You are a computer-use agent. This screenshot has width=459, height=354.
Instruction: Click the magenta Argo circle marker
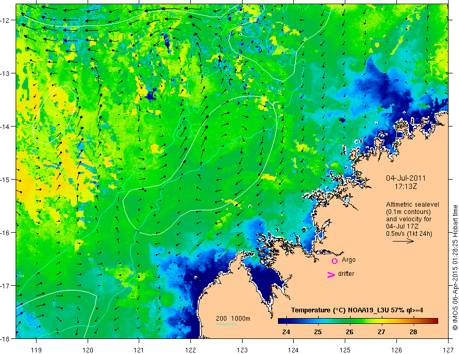[334, 261]
